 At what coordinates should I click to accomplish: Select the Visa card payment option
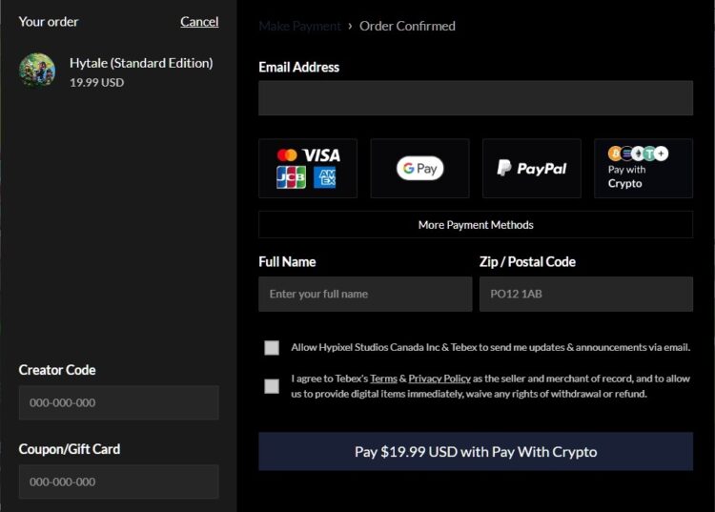[x=321, y=155]
